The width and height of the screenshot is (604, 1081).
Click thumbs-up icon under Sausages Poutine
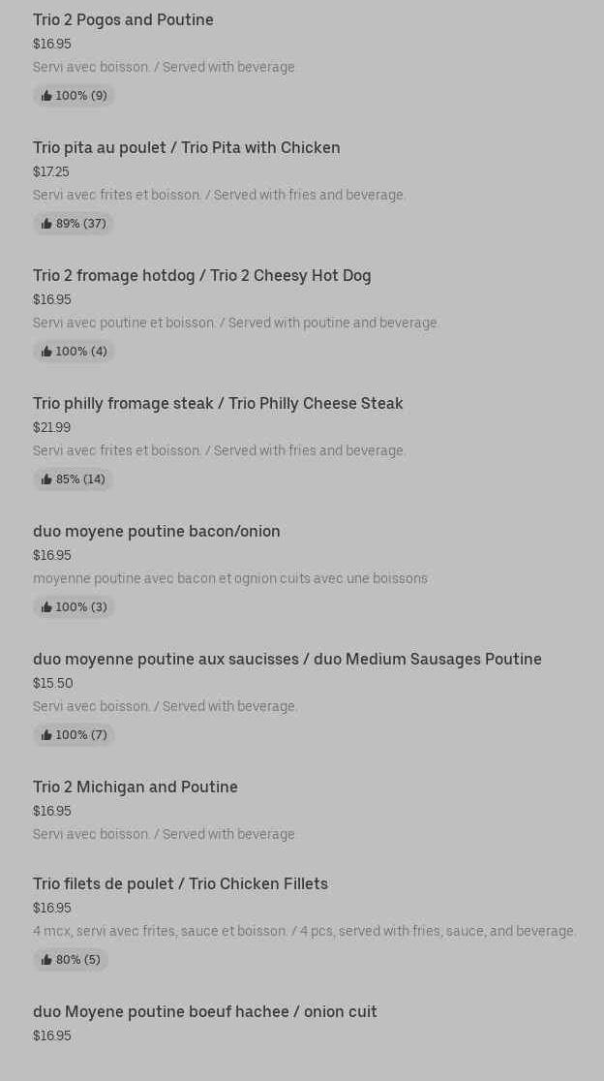point(46,735)
